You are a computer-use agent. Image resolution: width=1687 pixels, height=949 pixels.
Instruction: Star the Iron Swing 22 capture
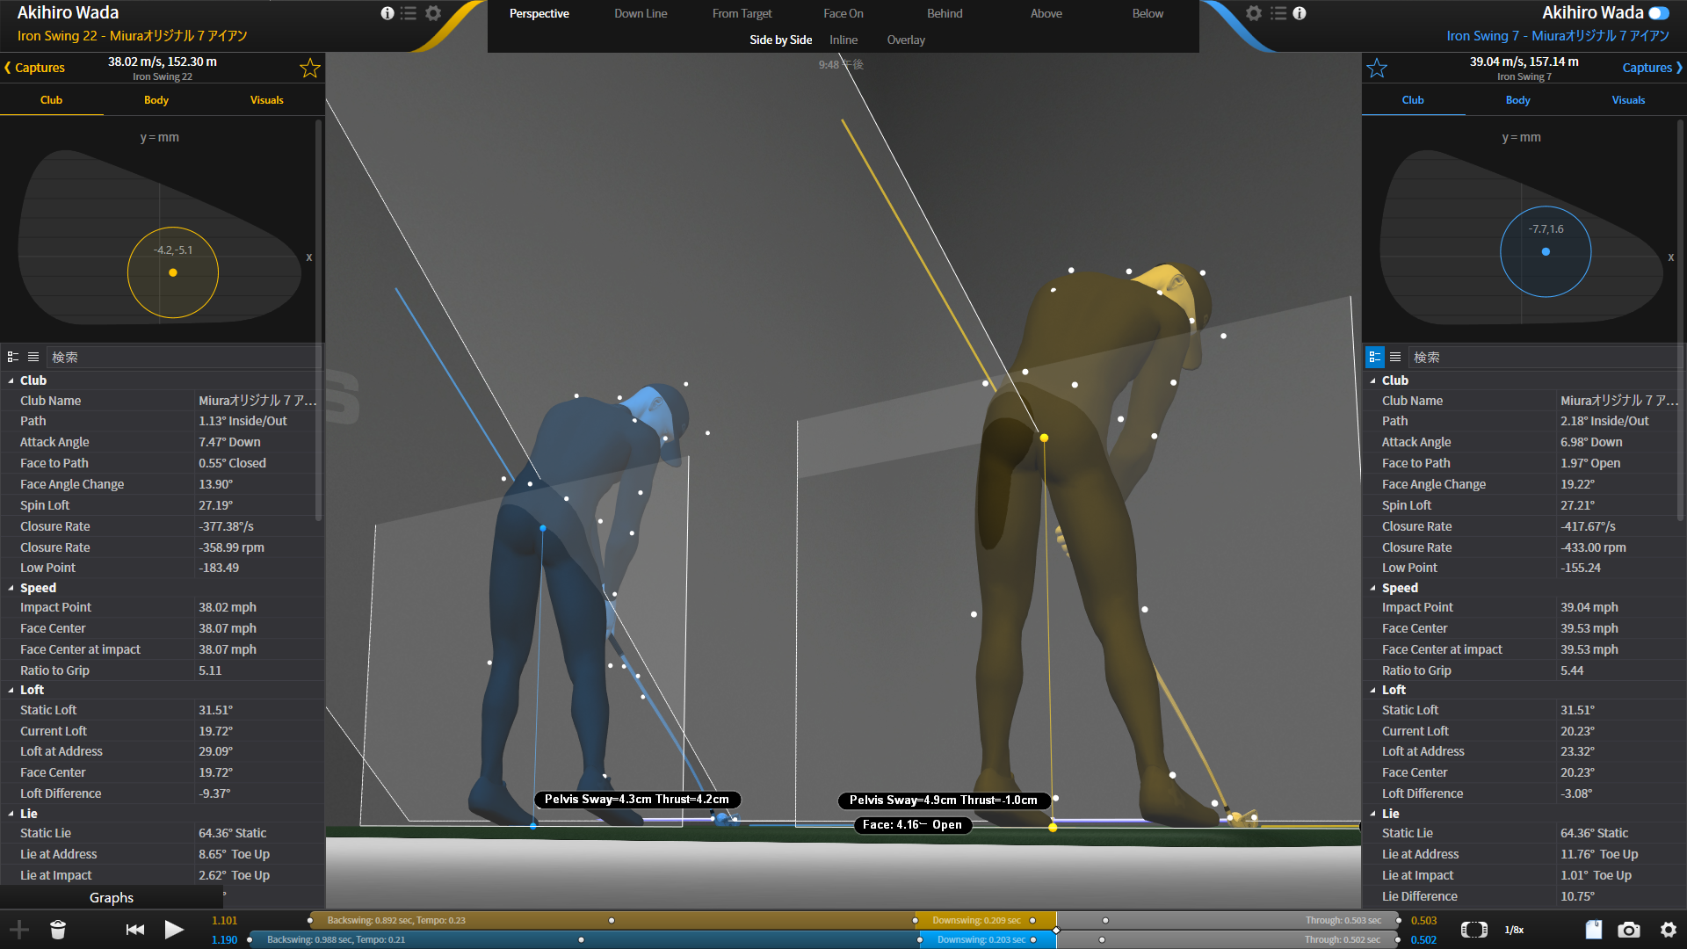click(309, 69)
